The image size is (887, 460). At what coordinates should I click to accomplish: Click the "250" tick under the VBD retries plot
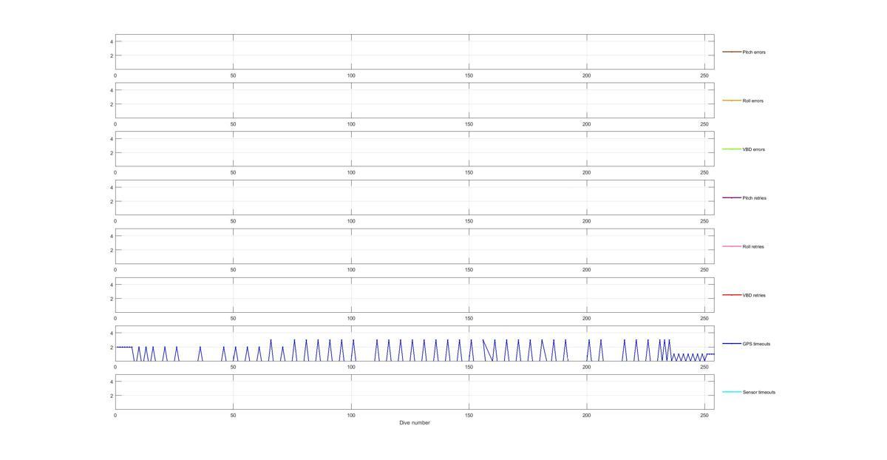704,318
